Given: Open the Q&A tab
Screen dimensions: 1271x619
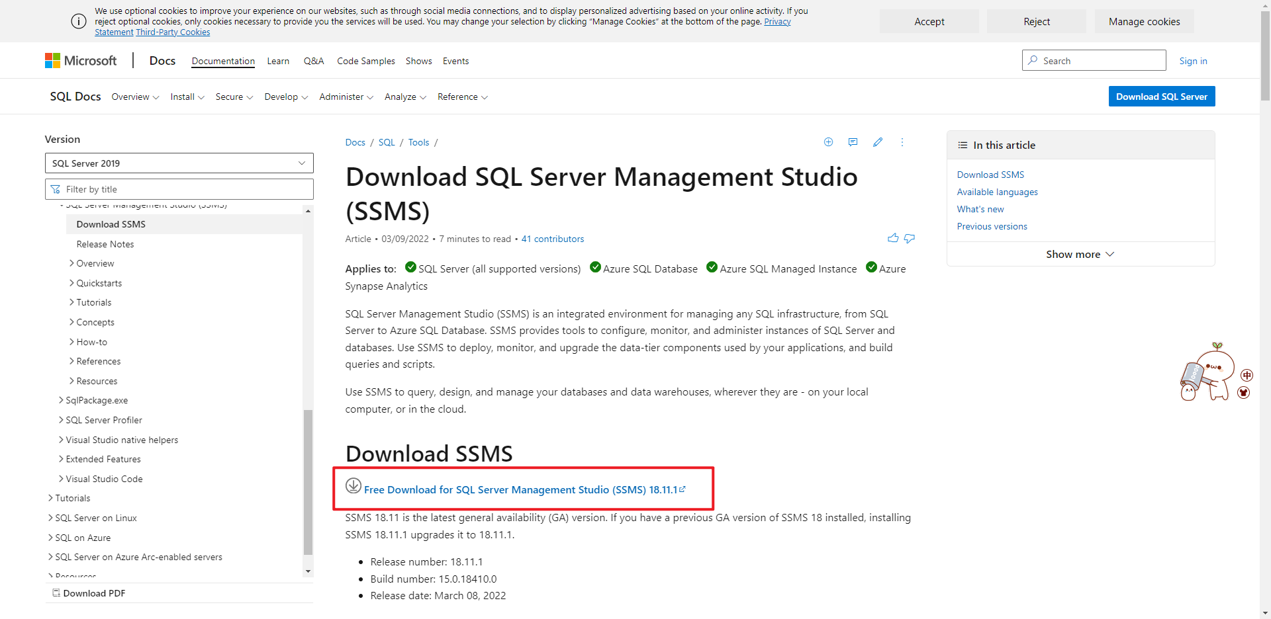Looking at the screenshot, I should click(x=314, y=61).
